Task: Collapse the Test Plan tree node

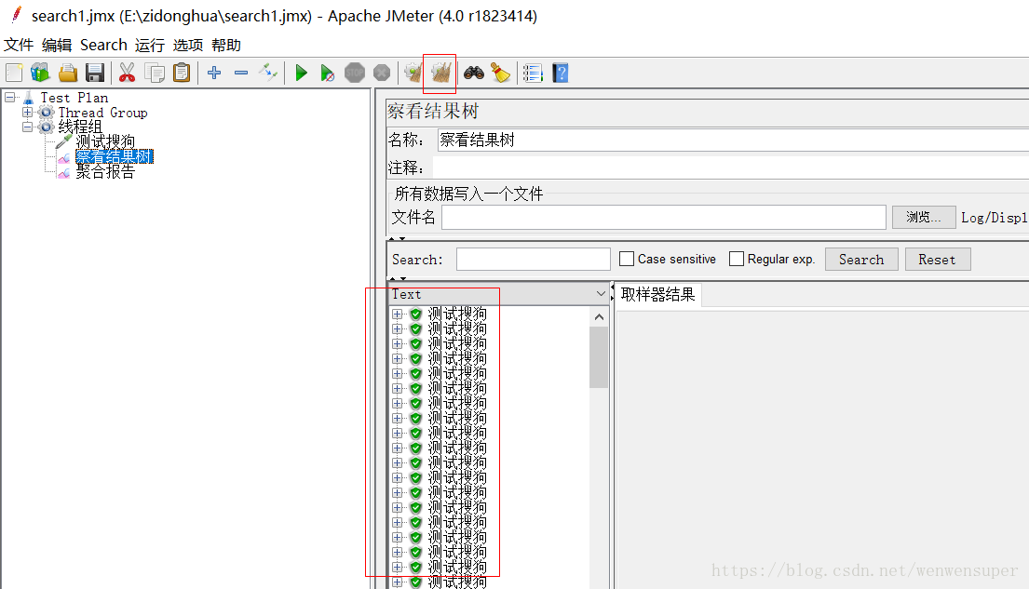Action: [x=10, y=98]
